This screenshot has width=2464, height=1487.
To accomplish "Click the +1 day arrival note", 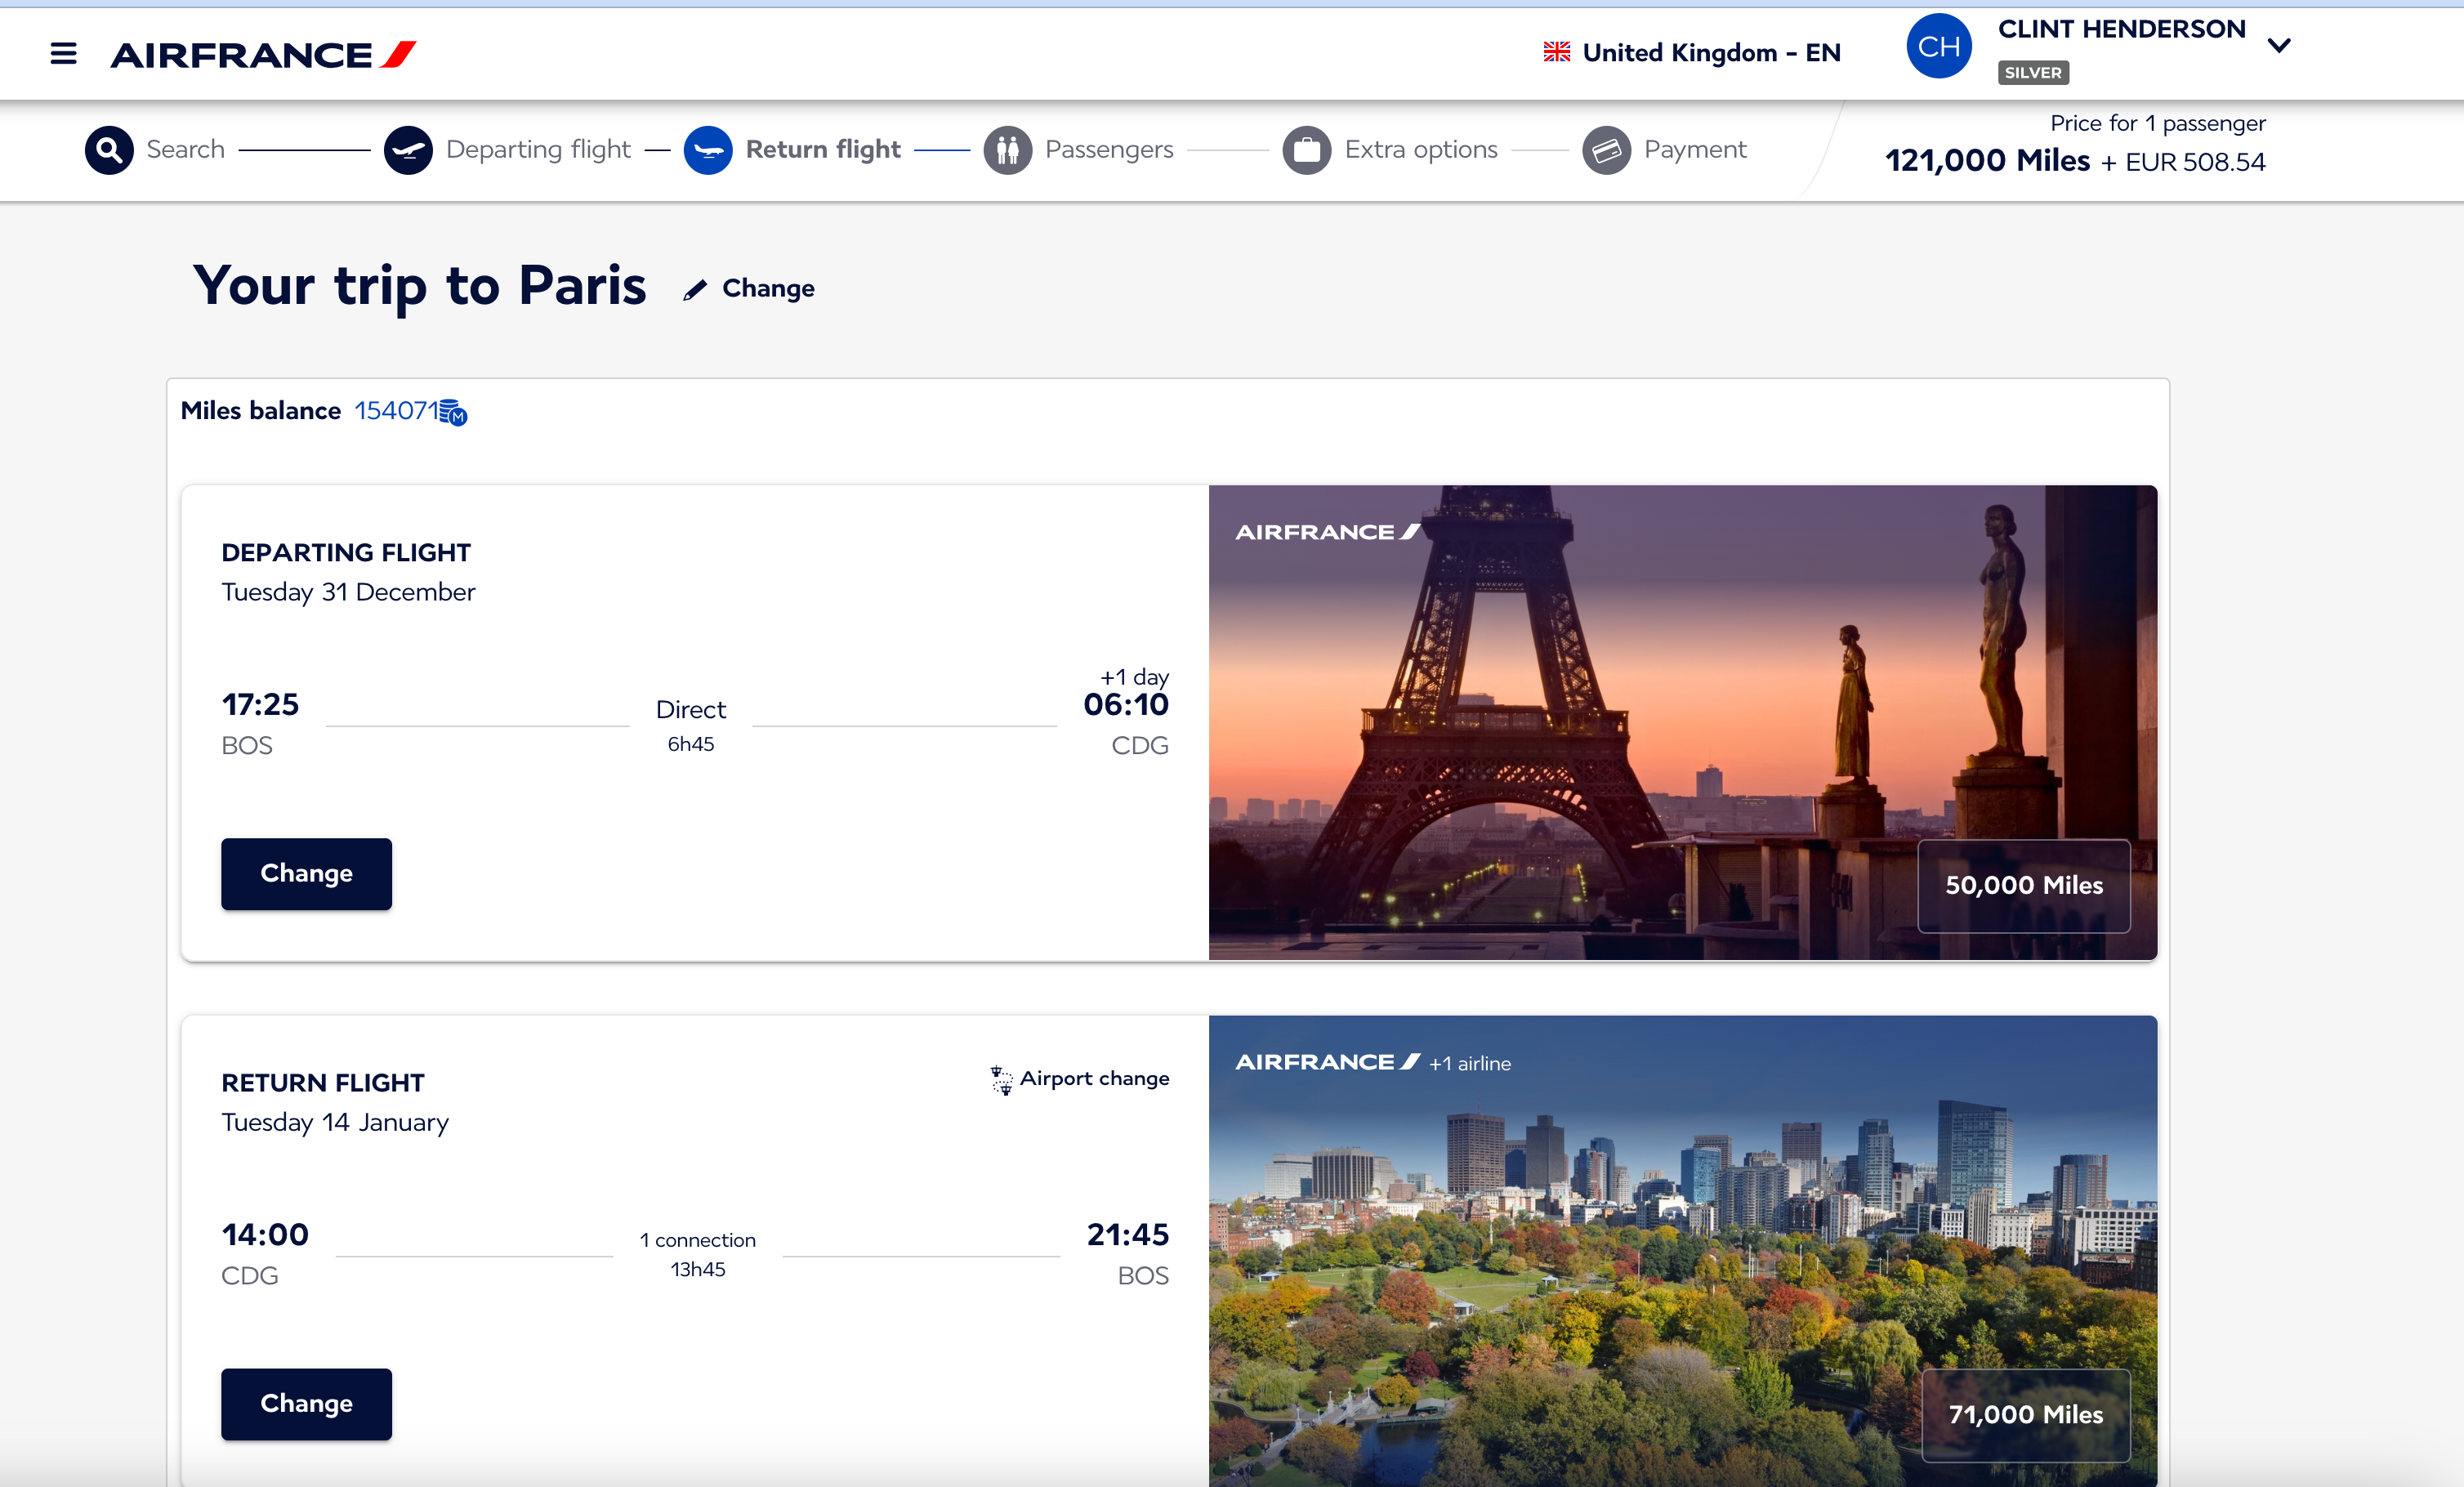I will pos(1134,677).
